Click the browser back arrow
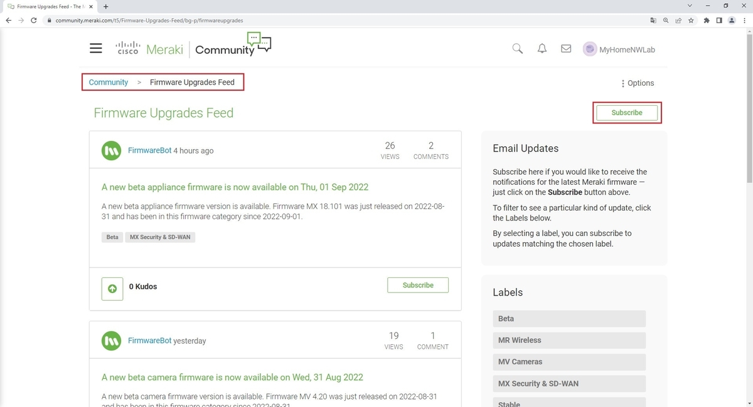Image resolution: width=753 pixels, height=407 pixels. pyautogui.click(x=9, y=20)
